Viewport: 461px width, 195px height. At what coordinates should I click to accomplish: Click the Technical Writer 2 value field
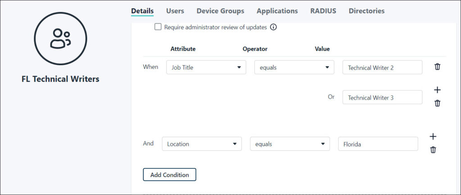coord(382,68)
